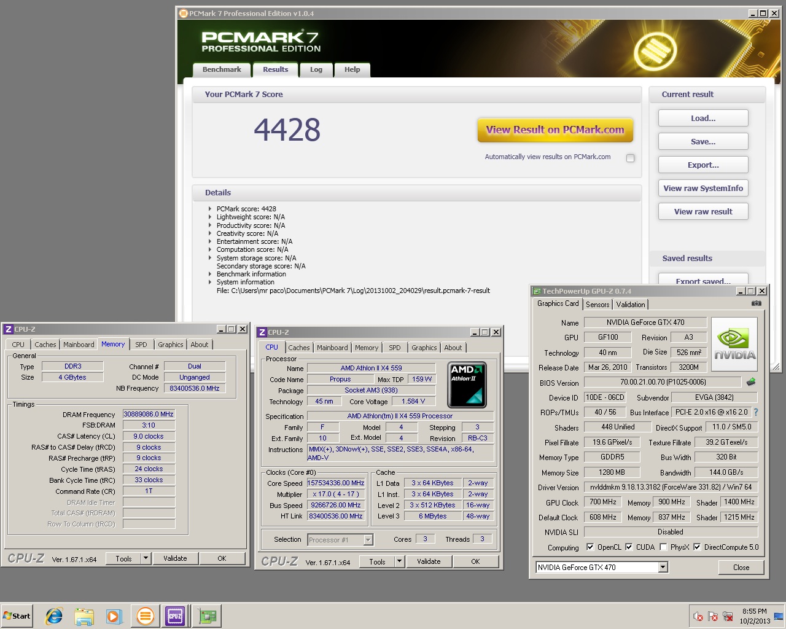Switch to the purple CPU-Z taskbar icon

(175, 616)
